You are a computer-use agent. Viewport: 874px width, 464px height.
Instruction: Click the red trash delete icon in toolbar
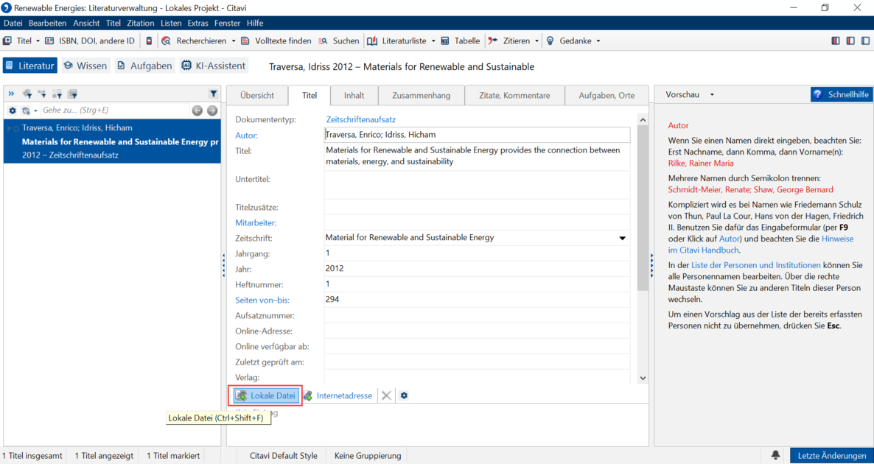[x=149, y=41]
